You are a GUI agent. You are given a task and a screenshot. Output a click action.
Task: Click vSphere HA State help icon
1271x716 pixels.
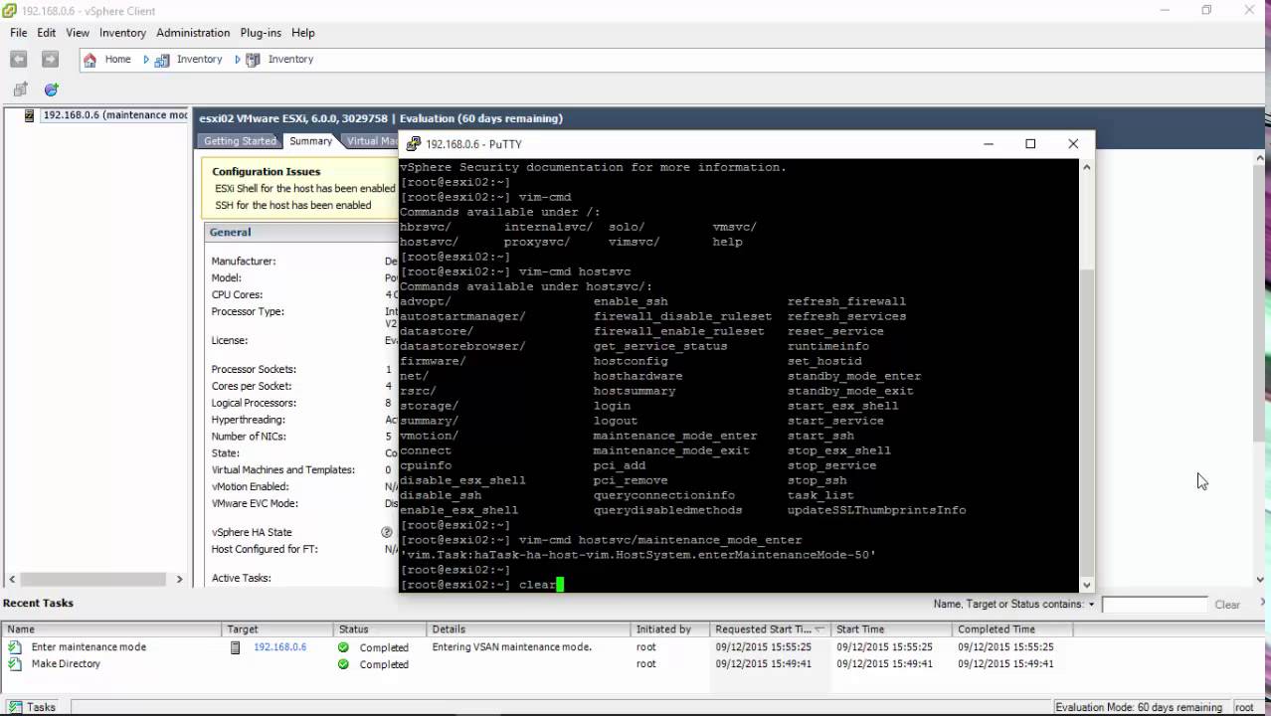[x=387, y=532]
